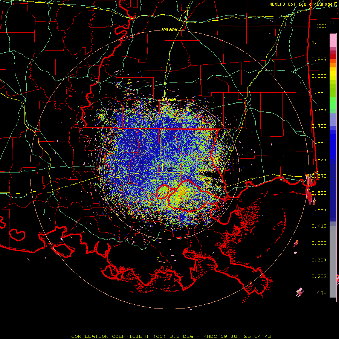The width and height of the screenshot is (339, 339).
Task: Pick the pink top segment of the color bar
Action: coord(333,40)
